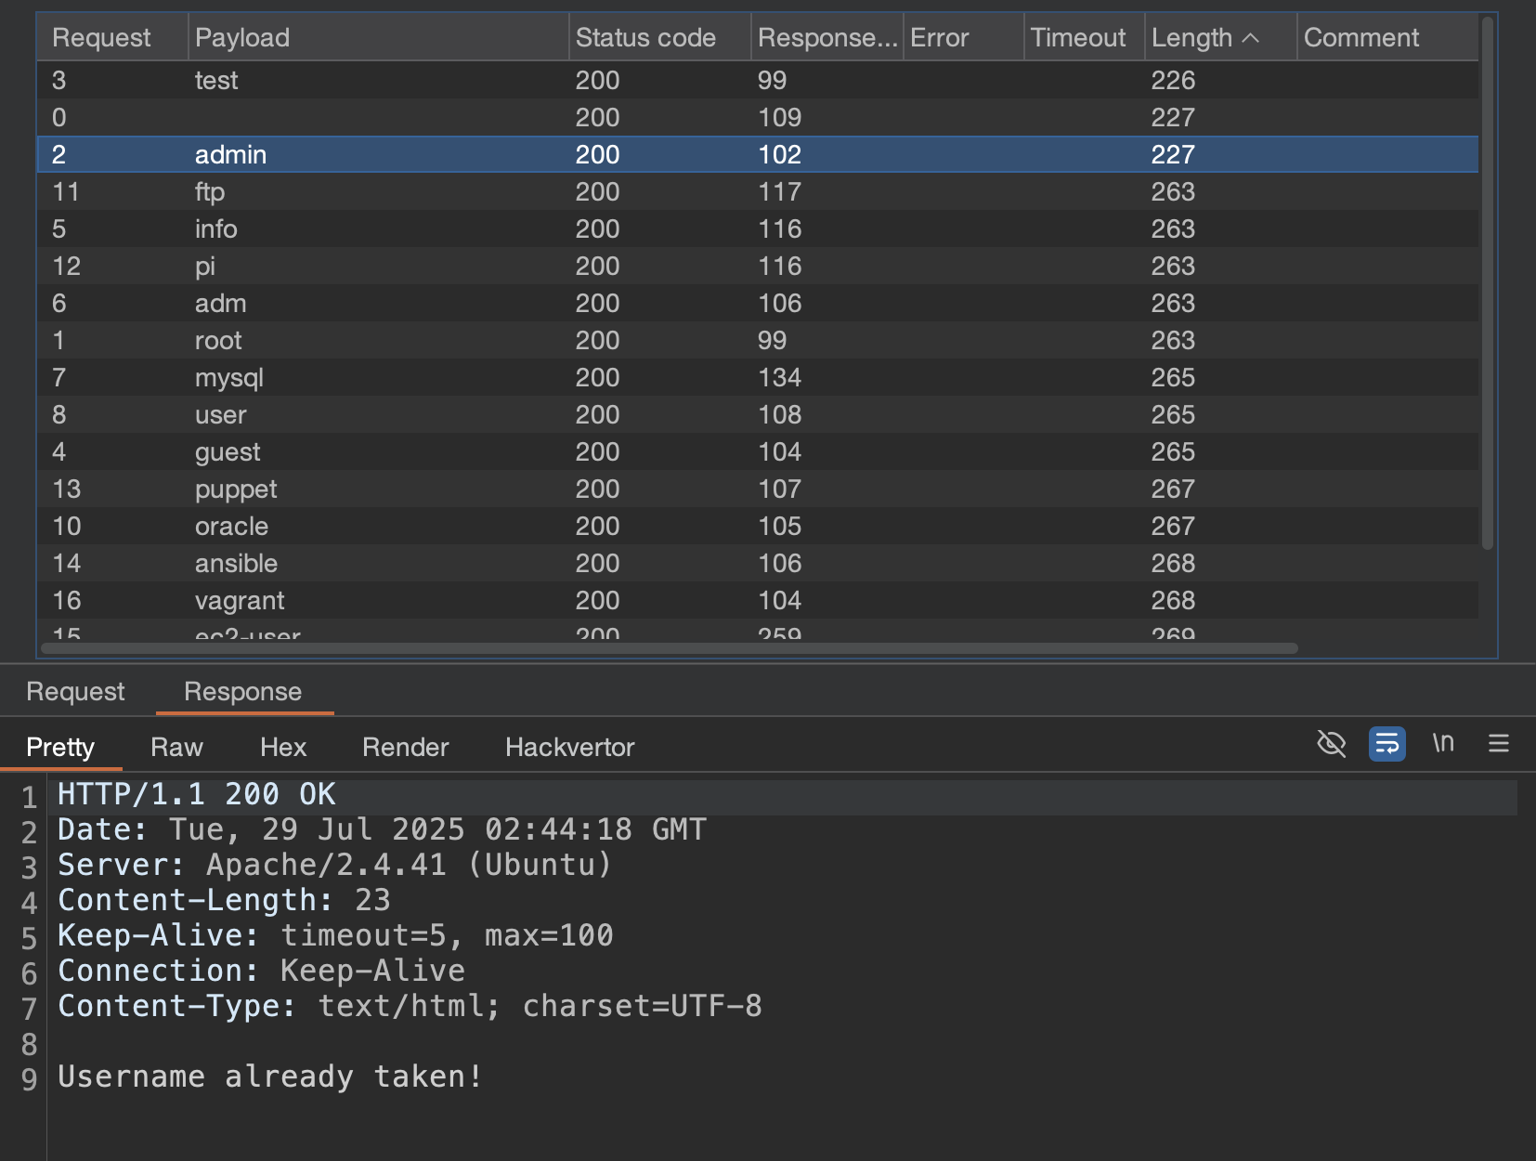Select the guest payload row
This screenshot has width=1536, height=1161.
click(x=758, y=451)
